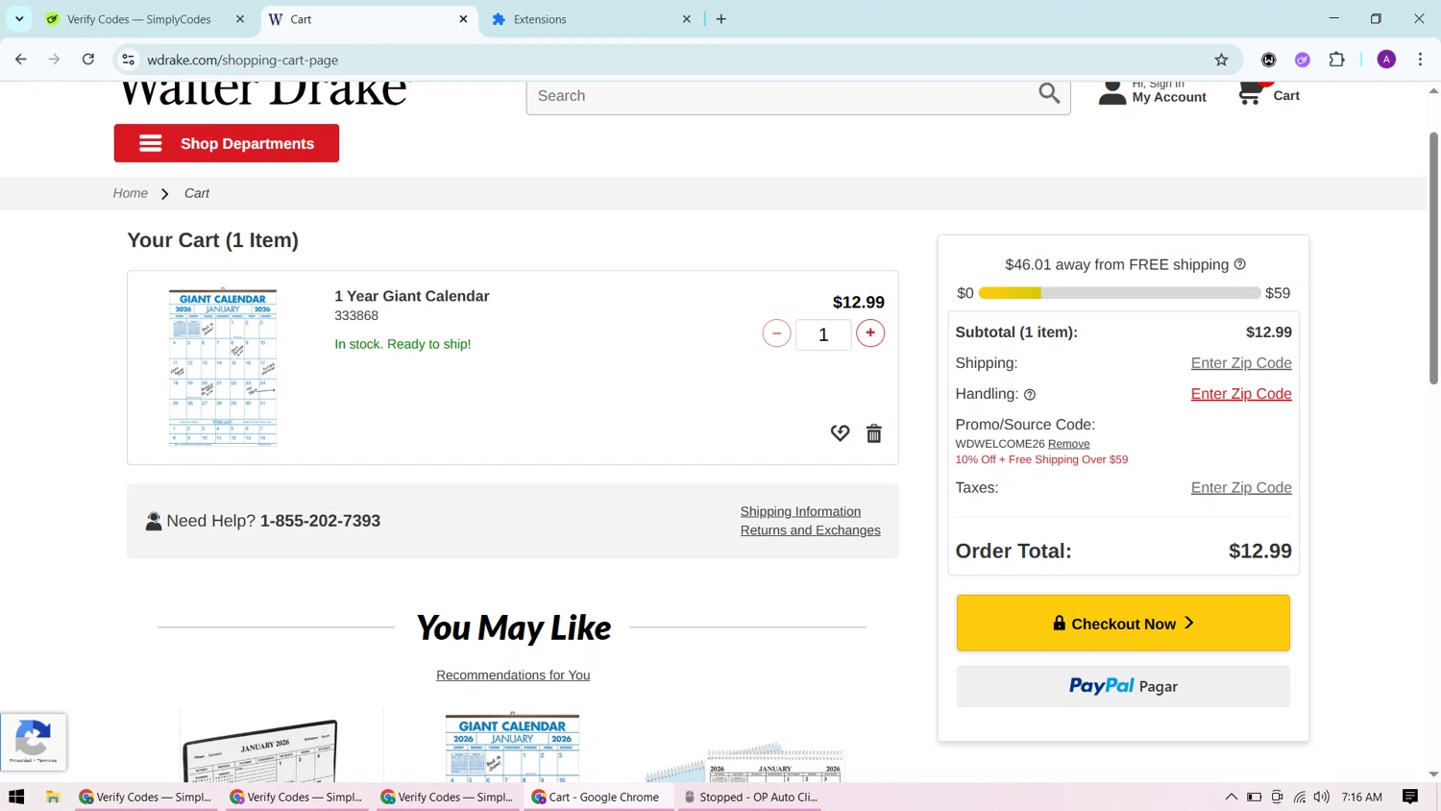The image size is (1441, 811).
Task: Switch to the Extensions tab
Action: (591, 19)
